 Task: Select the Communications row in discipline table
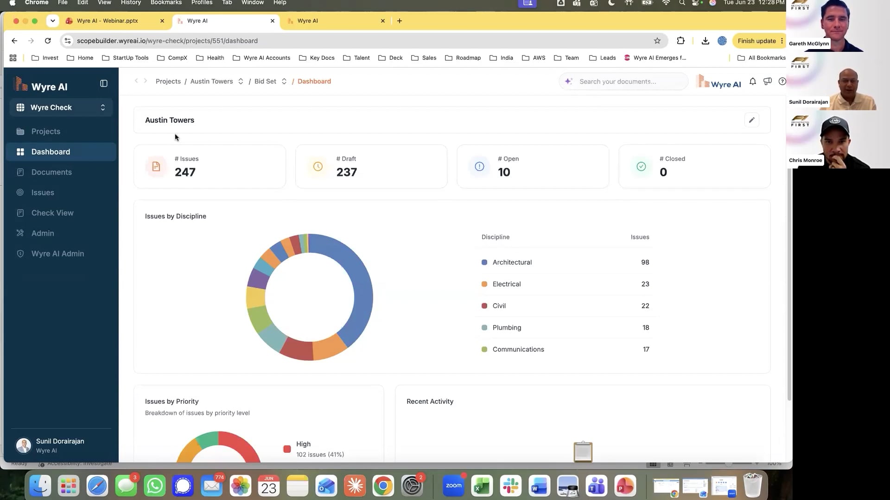[x=566, y=349]
